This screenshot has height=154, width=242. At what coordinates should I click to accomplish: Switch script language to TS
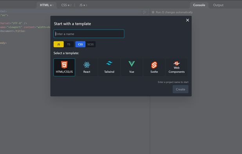[x=69, y=44]
